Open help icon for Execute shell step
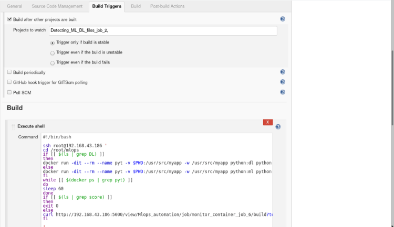The height and width of the screenshot is (227, 394). [x=278, y=126]
